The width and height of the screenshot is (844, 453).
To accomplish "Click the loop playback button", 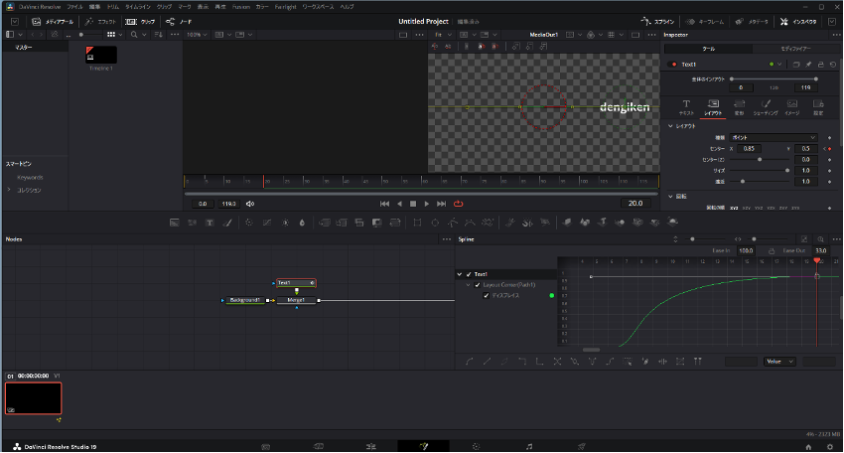I will click(x=458, y=204).
